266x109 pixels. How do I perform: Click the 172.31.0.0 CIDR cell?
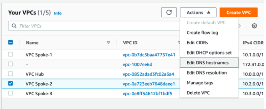coord(253,64)
